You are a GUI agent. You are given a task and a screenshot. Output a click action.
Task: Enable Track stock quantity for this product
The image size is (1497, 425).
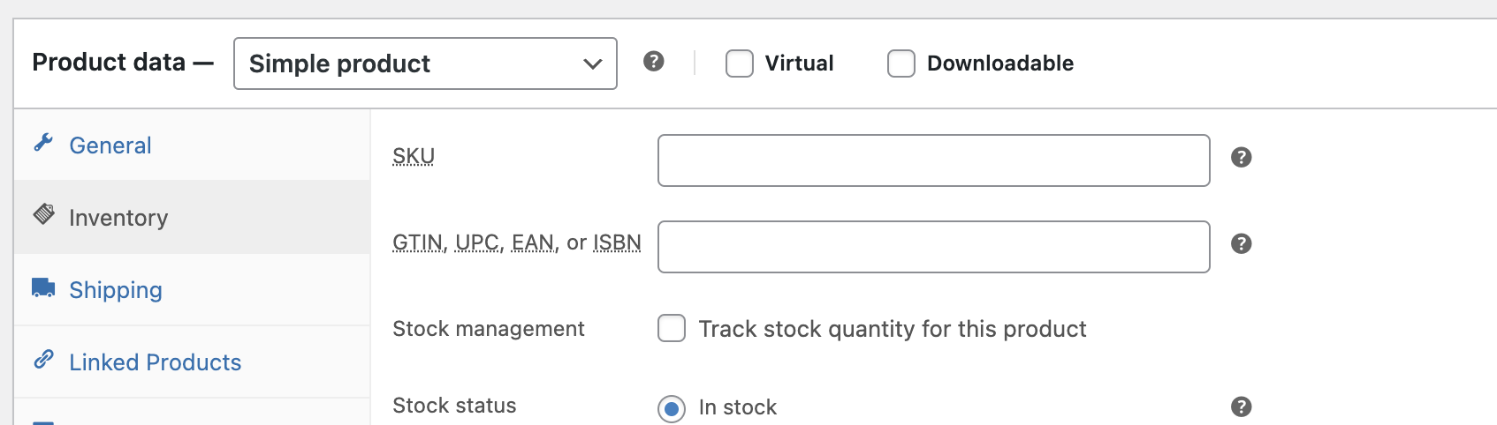[x=672, y=329]
